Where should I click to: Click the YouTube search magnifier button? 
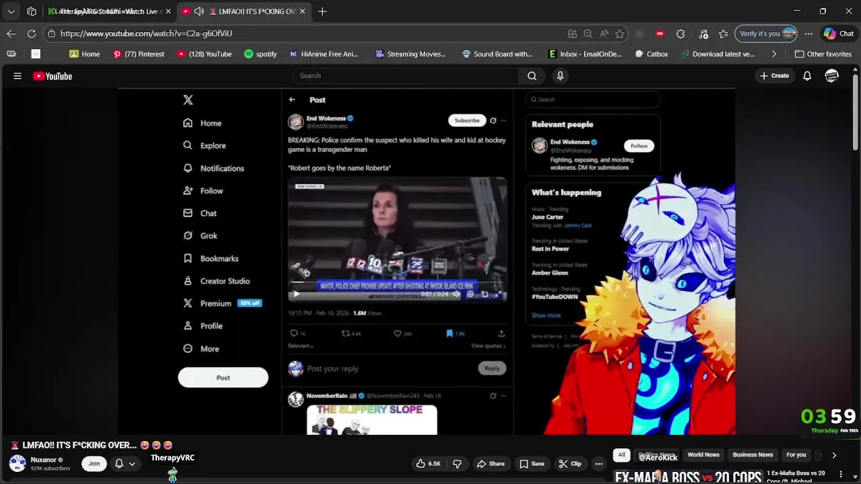(x=532, y=76)
